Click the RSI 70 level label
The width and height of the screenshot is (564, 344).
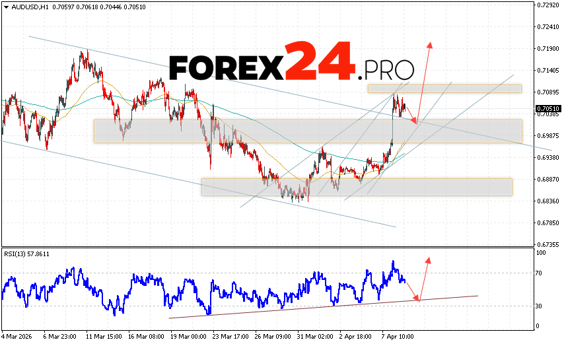coord(540,273)
